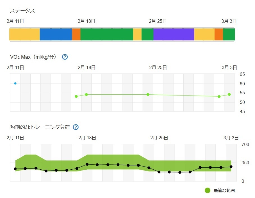Click the VO2 Max data point at 2月 18日
This screenshot has height=198, width=255.
coord(86,95)
